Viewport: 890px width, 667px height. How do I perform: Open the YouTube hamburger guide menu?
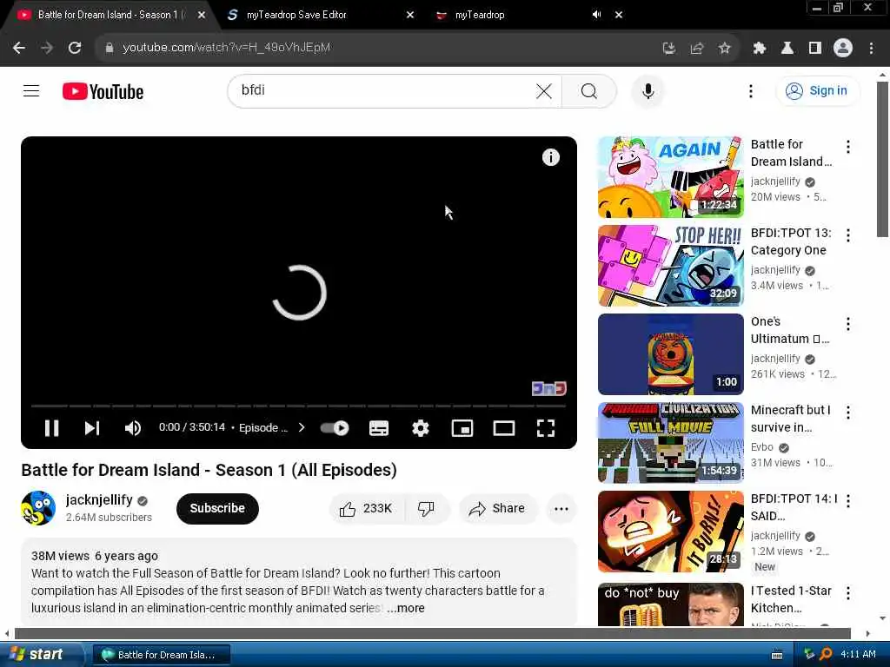(31, 90)
